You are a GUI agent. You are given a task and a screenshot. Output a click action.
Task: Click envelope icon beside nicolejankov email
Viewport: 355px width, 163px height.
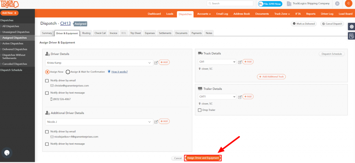52,137
